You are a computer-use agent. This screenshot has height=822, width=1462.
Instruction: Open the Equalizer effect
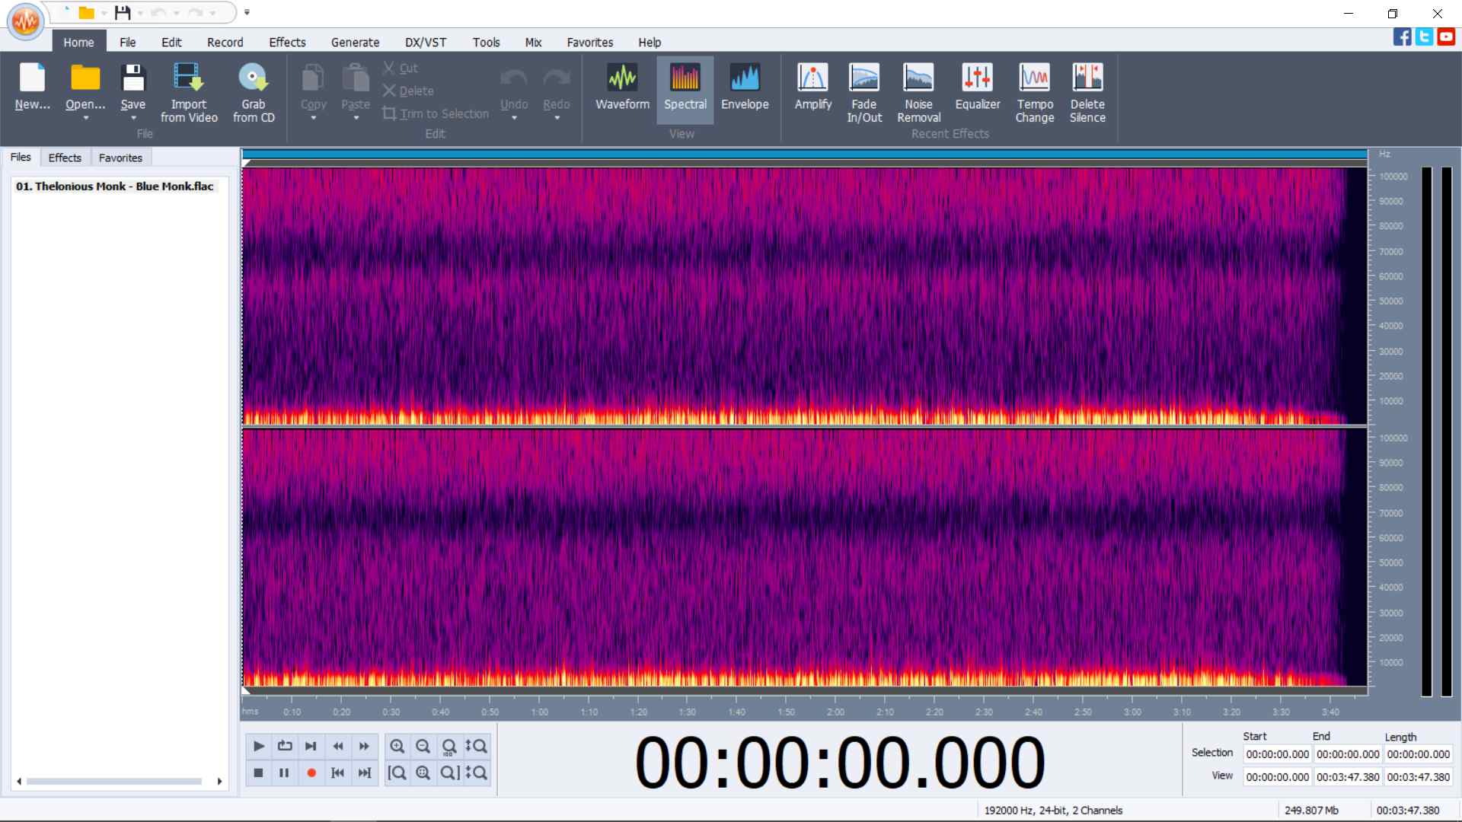click(x=978, y=88)
